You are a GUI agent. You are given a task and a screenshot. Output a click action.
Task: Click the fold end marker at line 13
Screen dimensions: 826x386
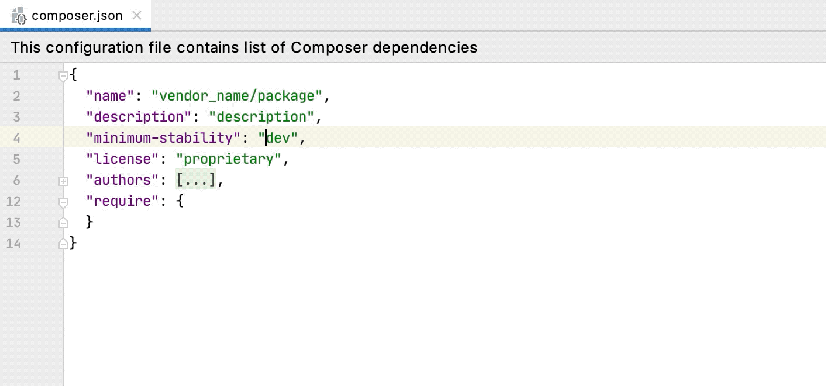(x=63, y=222)
